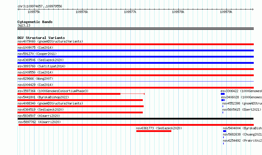Select the red esv3893760 variant bar
The height and width of the screenshot is (155, 262).
coord(135,69)
